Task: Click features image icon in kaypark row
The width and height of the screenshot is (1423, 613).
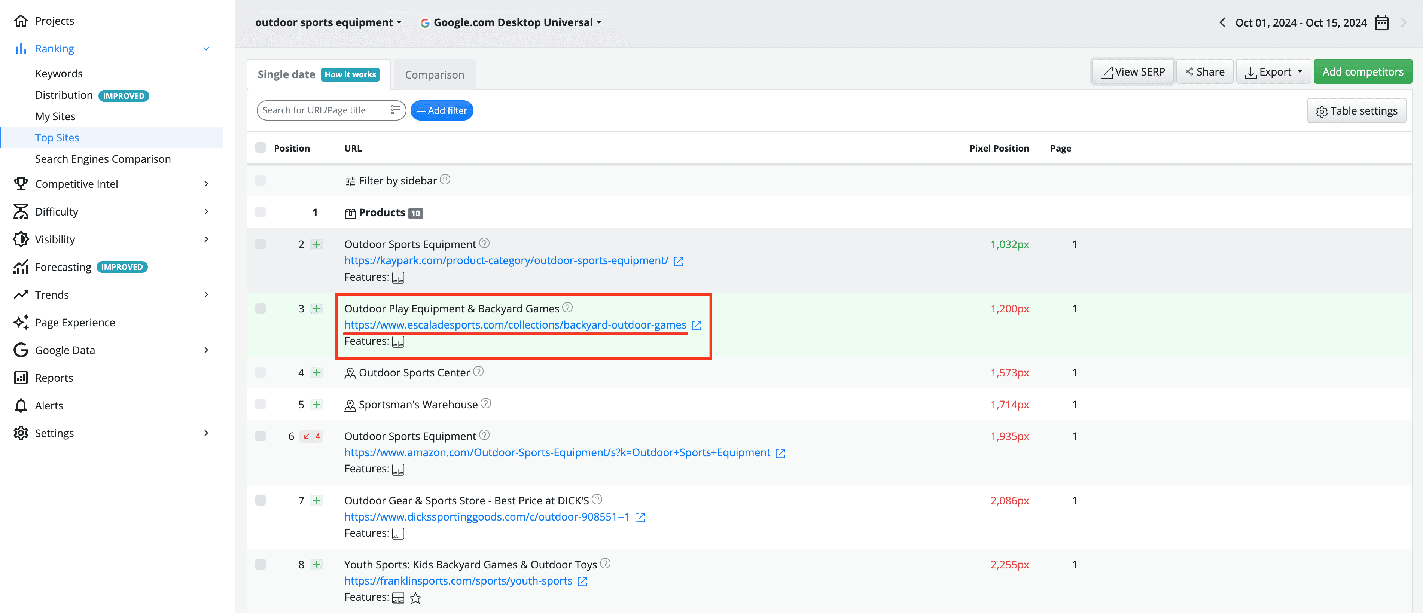Action: click(398, 277)
